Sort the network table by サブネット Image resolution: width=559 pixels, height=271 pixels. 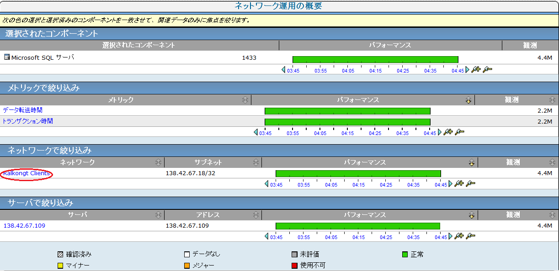tap(256, 162)
